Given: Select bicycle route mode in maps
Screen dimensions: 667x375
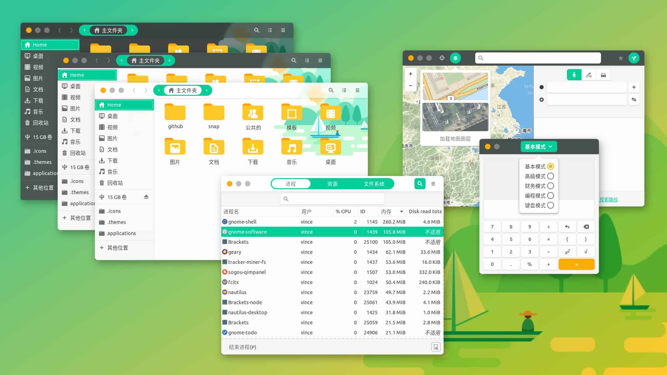Looking at the screenshot, I should 589,75.
